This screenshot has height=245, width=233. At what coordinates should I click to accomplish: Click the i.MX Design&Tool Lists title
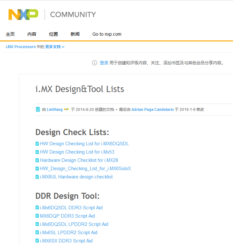[x=80, y=89]
